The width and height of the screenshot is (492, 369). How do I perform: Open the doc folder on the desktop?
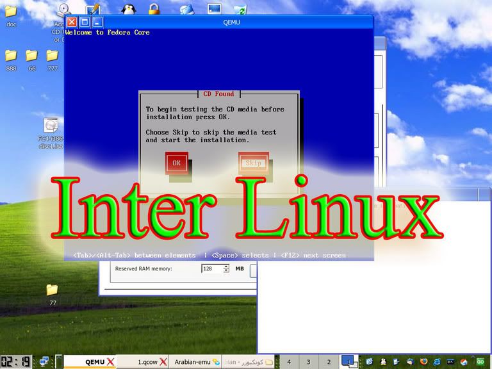pos(11,12)
